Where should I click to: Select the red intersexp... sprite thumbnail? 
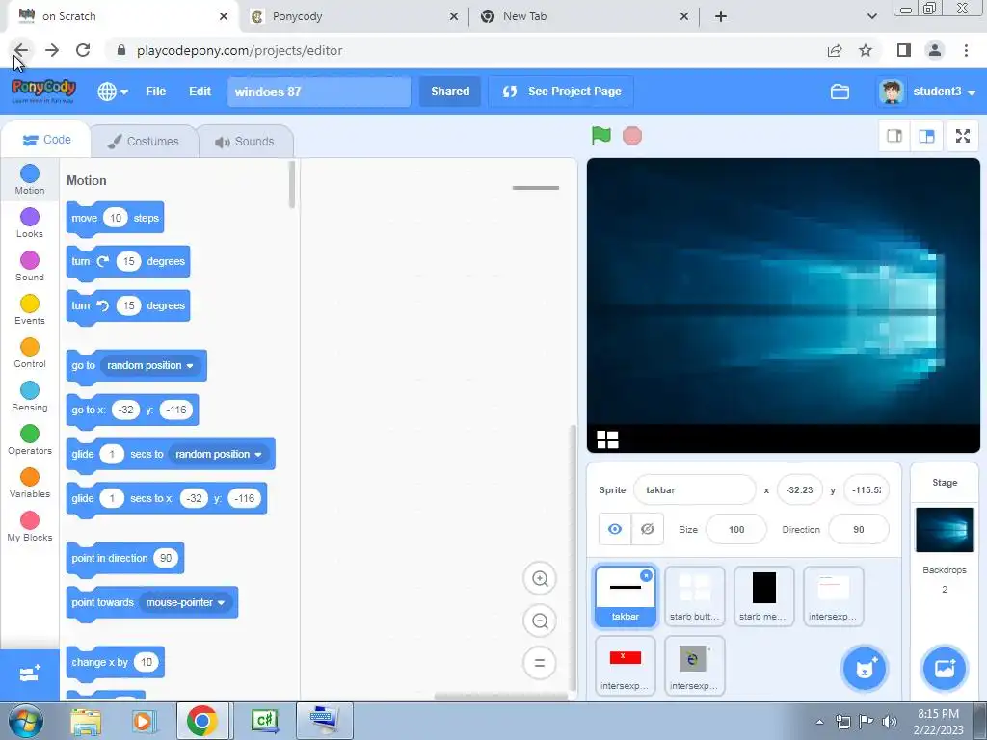click(x=625, y=666)
